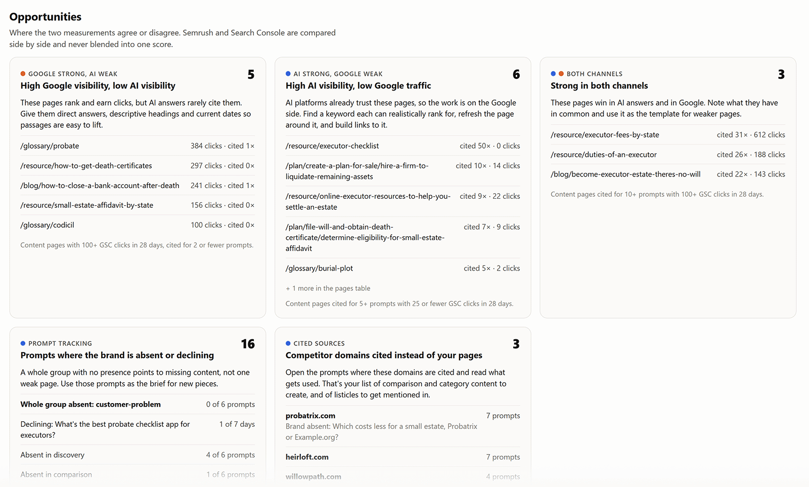Screen dimensions: 809x487
Task: Click the '0 of 6 prompts' value
Action: [231, 404]
